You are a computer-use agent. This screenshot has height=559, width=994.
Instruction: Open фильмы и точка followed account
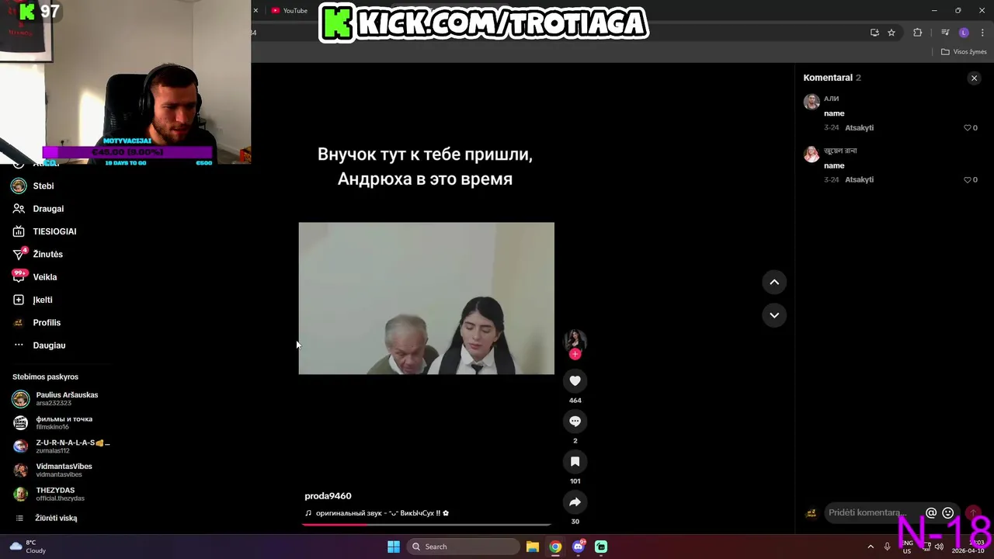coord(62,422)
